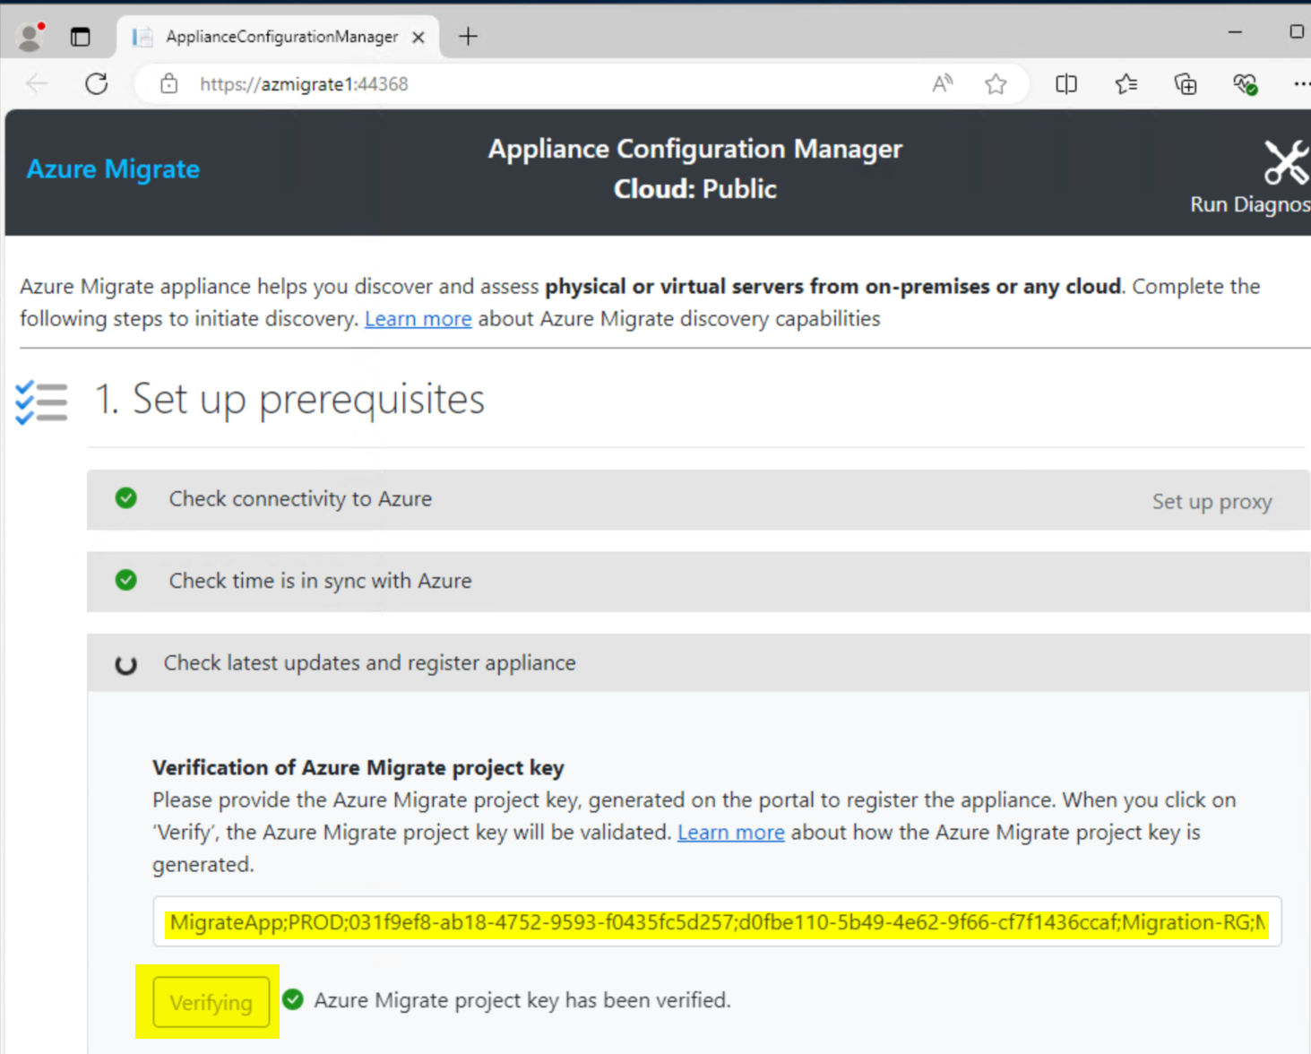The height and width of the screenshot is (1054, 1311).
Task: Open Learn more about discovery capabilities
Action: (x=418, y=319)
